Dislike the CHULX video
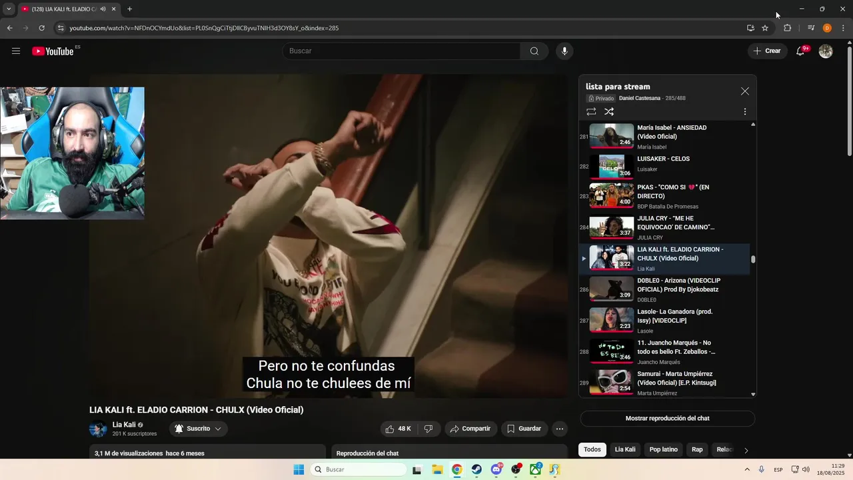Viewport: 853px width, 480px height. tap(428, 429)
